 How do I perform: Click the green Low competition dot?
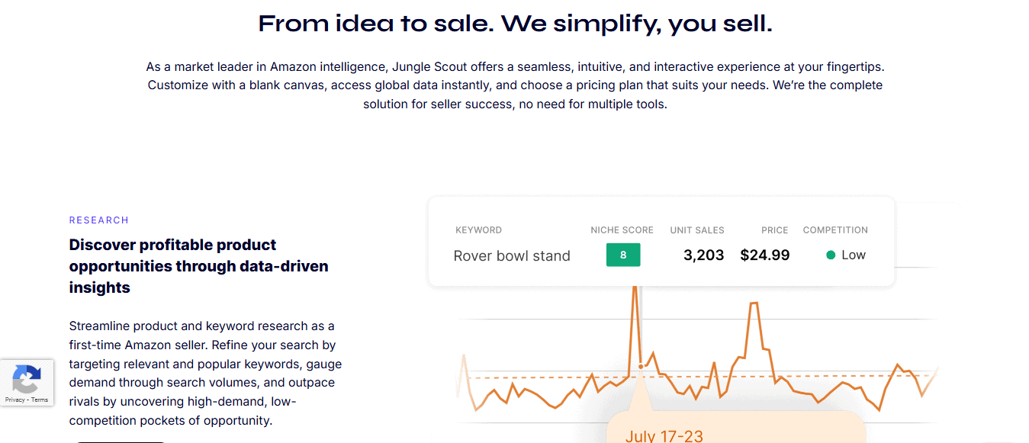coord(831,255)
